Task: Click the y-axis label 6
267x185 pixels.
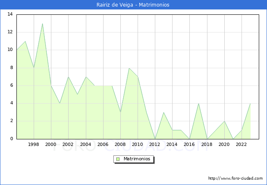Action: point(12,86)
